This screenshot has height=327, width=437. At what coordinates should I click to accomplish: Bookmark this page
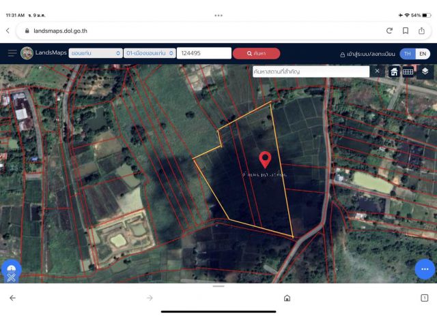coord(406,31)
